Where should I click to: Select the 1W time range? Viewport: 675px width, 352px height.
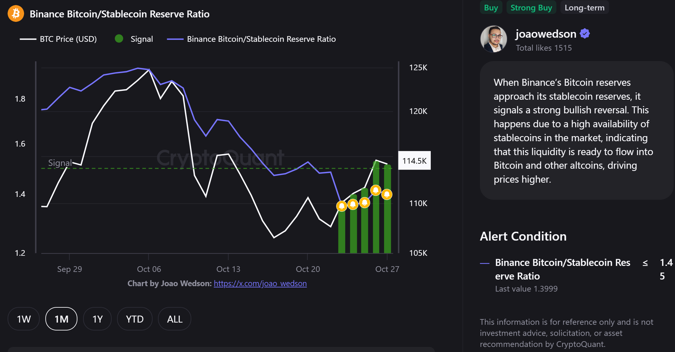[x=24, y=319]
